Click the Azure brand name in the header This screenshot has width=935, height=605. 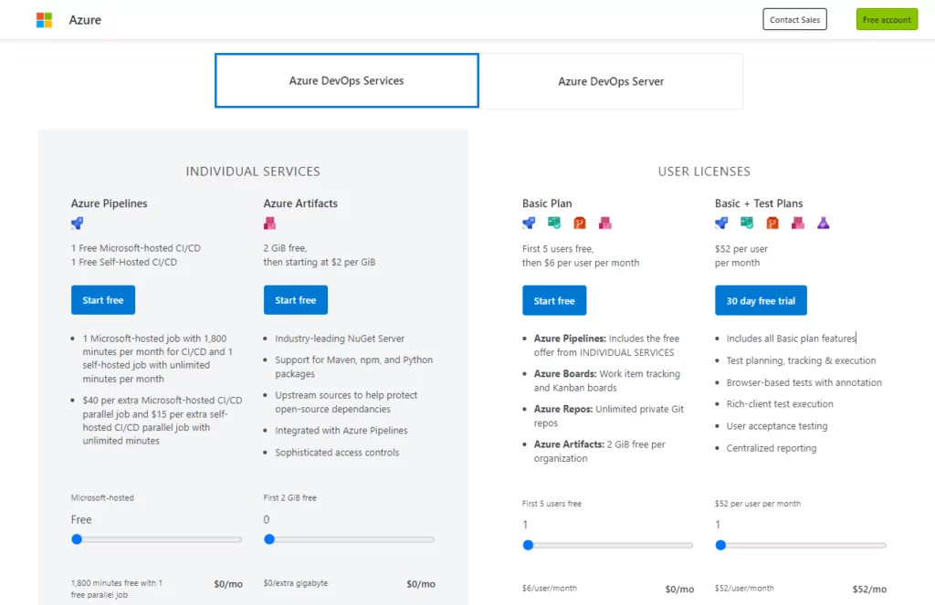pyautogui.click(x=85, y=20)
